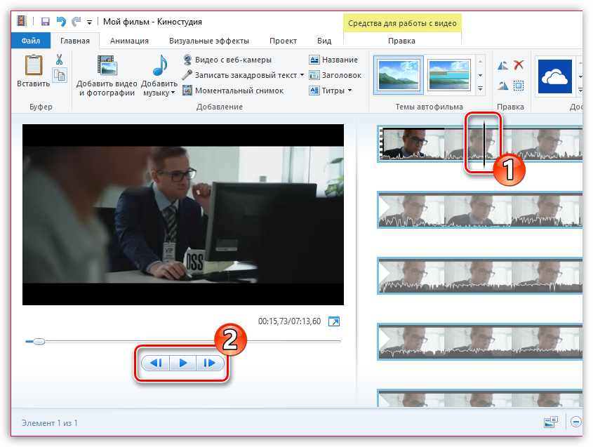Viewport: 593px width, 447px height.
Task: Switch to the Главная tab
Action: pyautogui.click(x=75, y=41)
